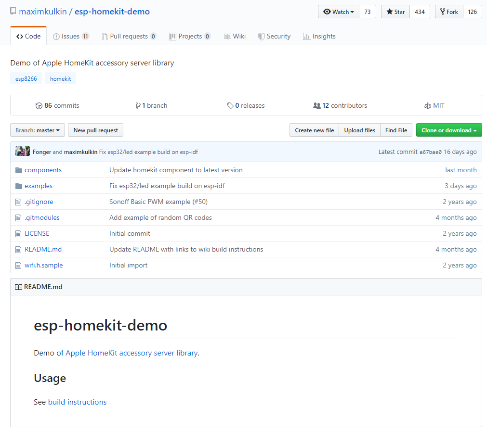Click Create new file button
The width and height of the screenshot is (487, 432).
pyautogui.click(x=315, y=130)
